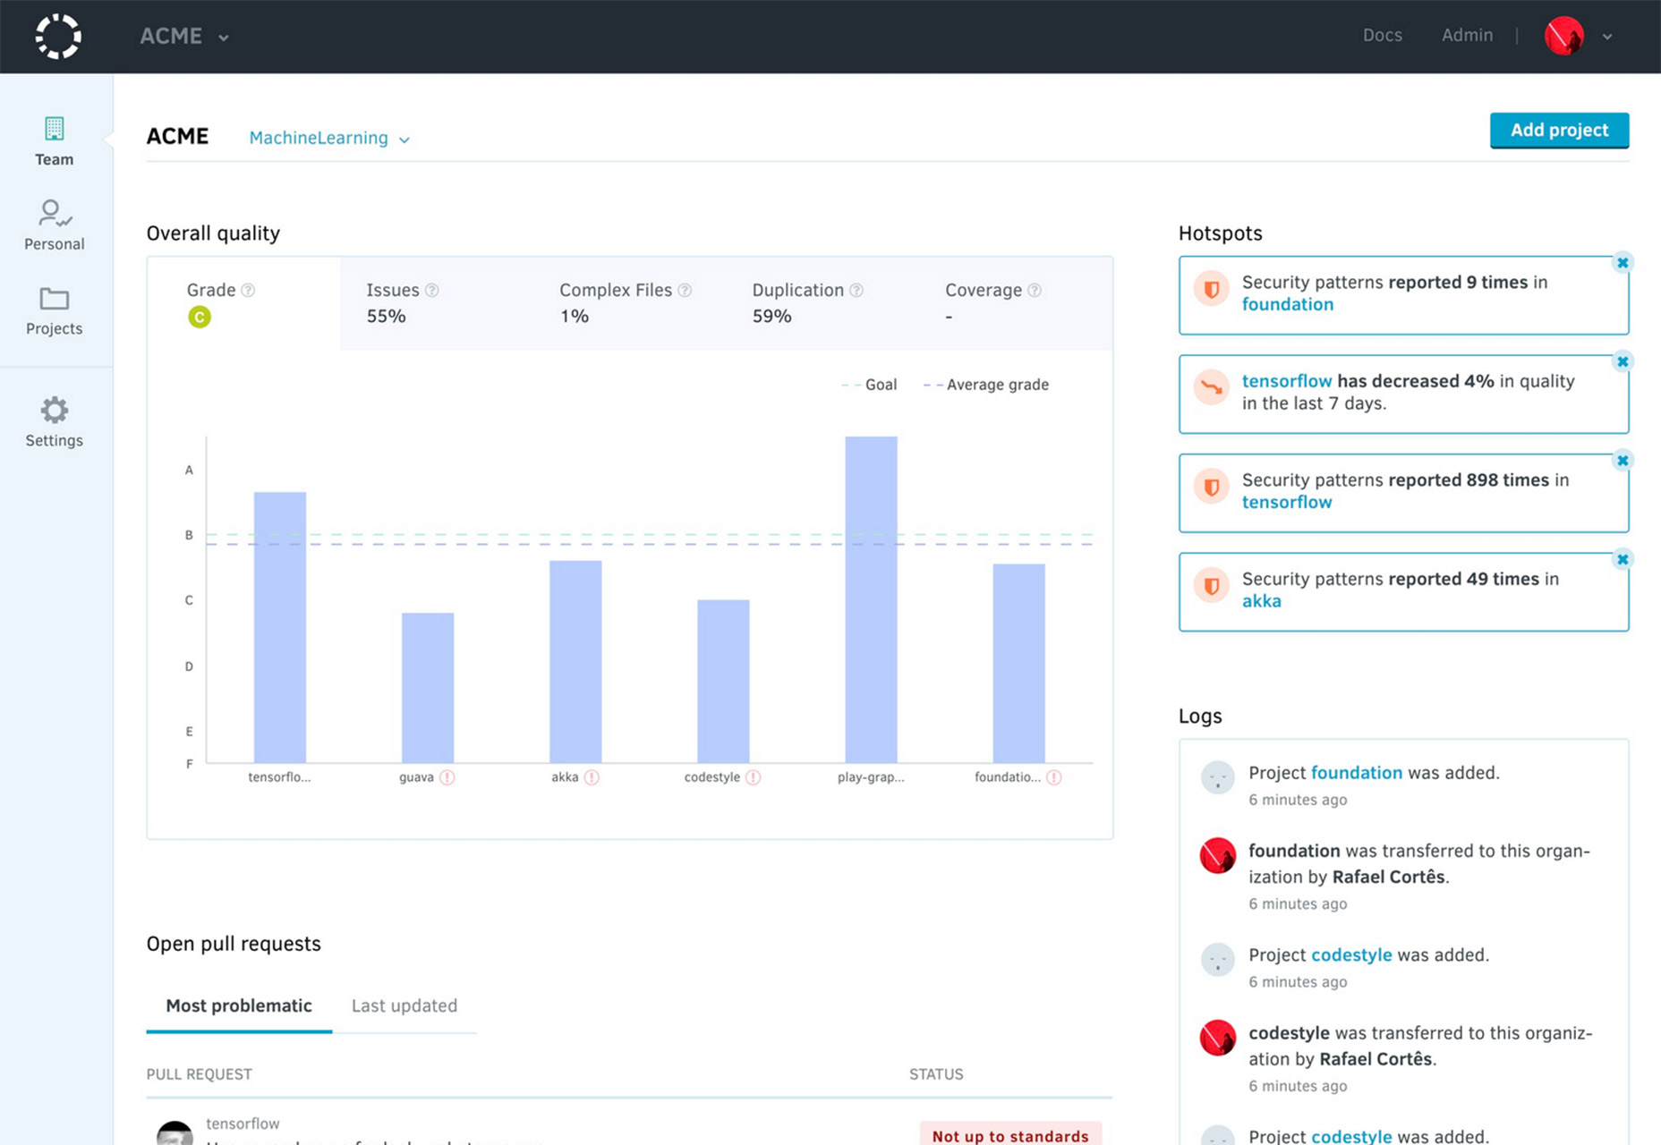Click the warning icon next to guava
1661x1145 pixels.
[x=447, y=777]
